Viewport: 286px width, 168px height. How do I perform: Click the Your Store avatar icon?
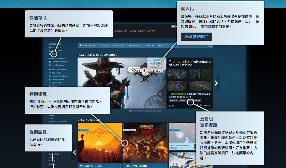(x=80, y=46)
